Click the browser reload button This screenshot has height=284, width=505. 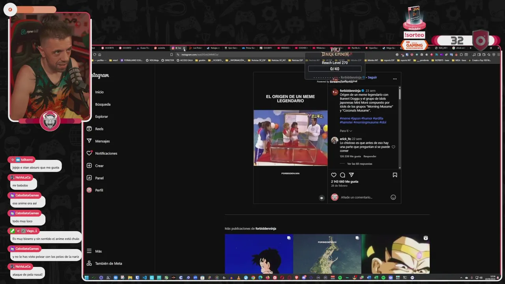(95, 54)
